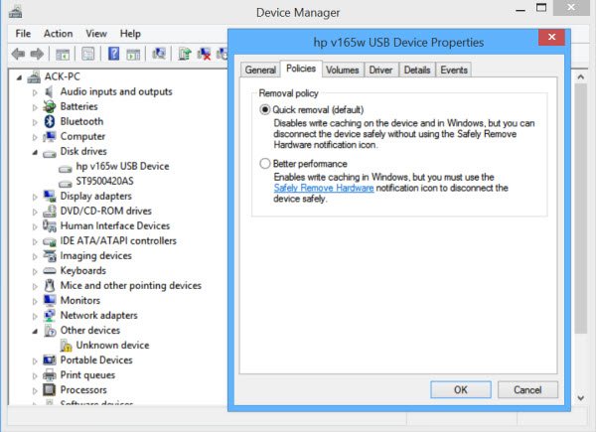Click the Properties toolbar icon
596x432 pixels.
87,54
